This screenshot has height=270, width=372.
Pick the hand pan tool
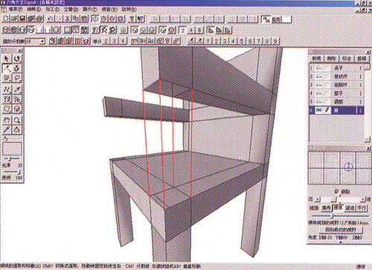7,120
